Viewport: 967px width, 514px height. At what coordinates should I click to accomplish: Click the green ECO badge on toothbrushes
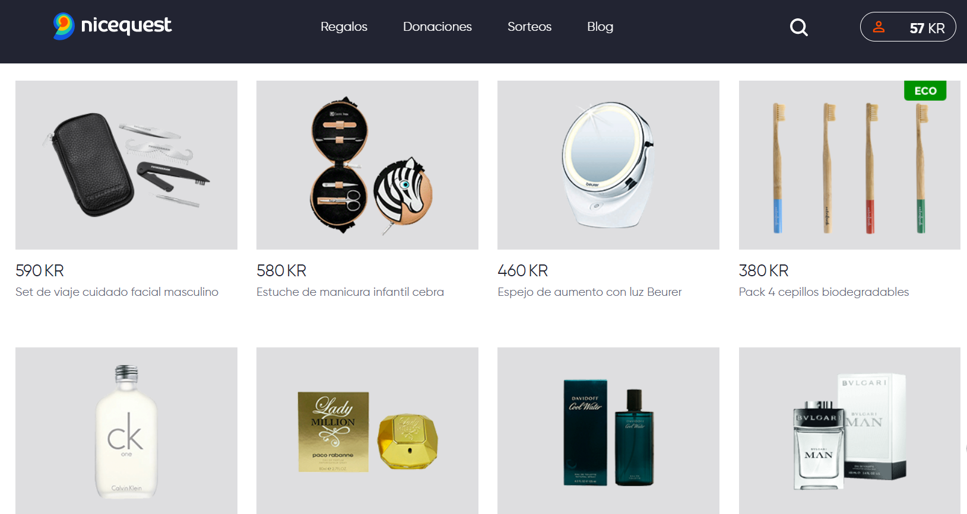(925, 91)
